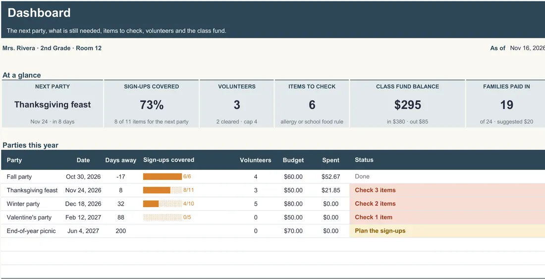Click the dashboard description subtitle text
The height and width of the screenshot is (279, 545).
tap(116, 31)
